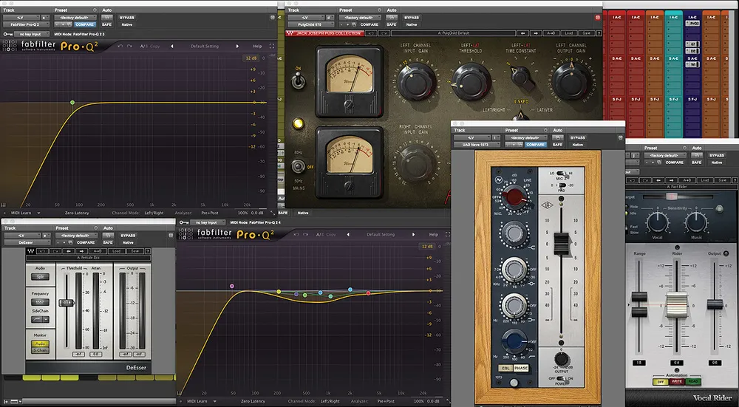Toggle the PHASE button on Neve 1073
This screenshot has height=407, width=739.
[522, 368]
